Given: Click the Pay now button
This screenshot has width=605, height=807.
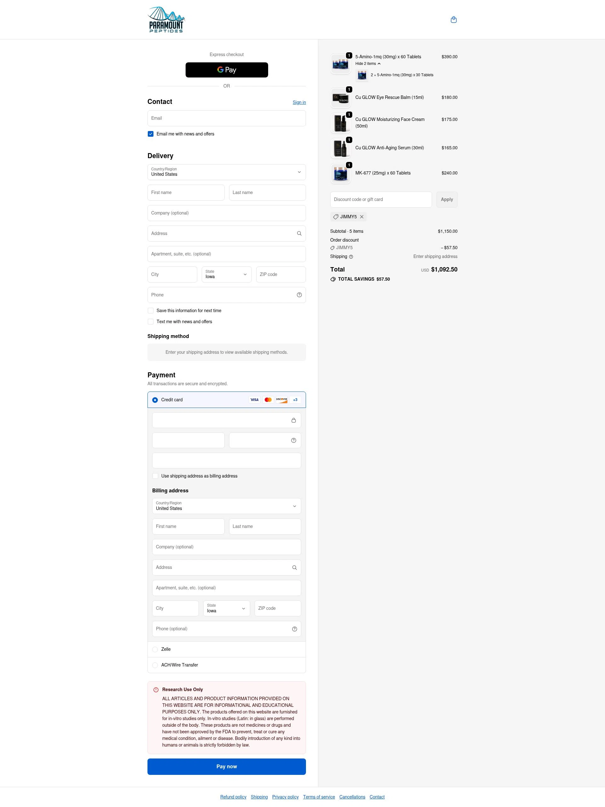Looking at the screenshot, I should click(x=227, y=766).
